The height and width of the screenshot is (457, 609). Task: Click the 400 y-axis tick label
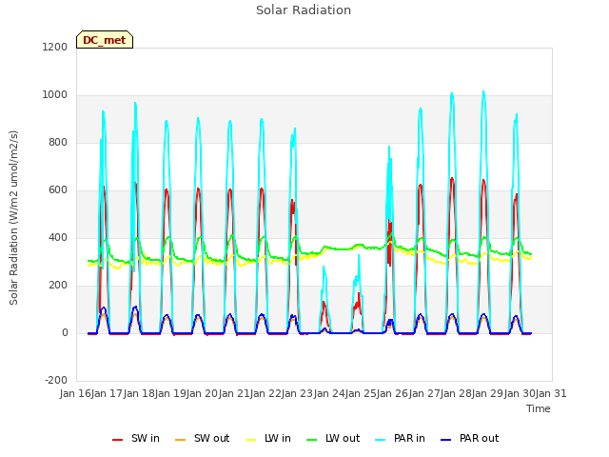[x=58, y=238]
